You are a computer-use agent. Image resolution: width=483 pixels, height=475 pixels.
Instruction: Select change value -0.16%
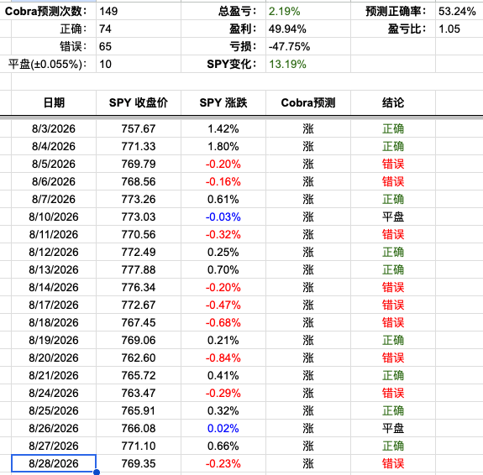click(x=223, y=181)
